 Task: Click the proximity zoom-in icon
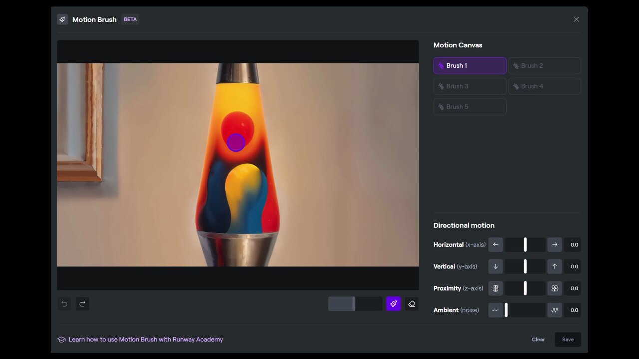554,288
